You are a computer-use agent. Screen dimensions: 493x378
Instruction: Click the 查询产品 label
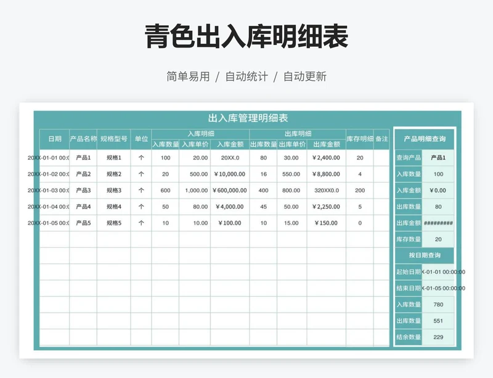pos(409,158)
